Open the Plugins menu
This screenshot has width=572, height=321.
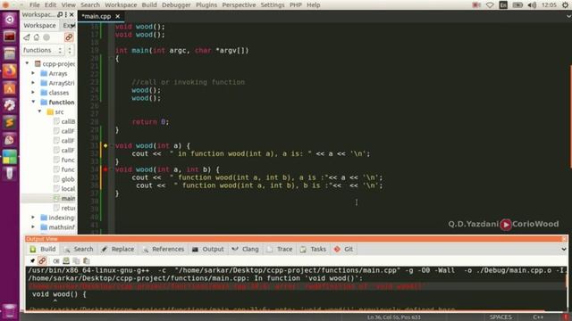coord(206,5)
